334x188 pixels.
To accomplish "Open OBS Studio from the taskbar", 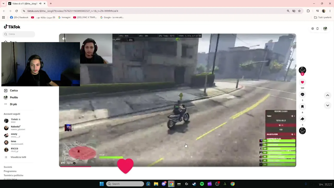I will (x=217, y=184).
